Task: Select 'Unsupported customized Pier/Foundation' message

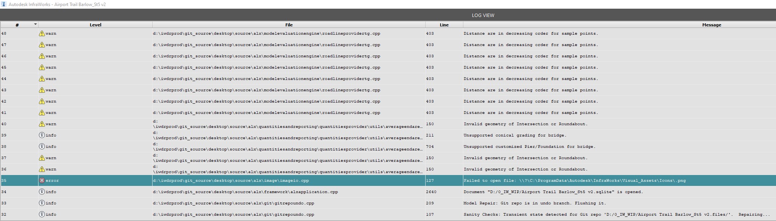Action: [529, 146]
